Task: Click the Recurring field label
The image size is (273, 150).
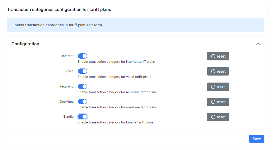Action: [66, 86]
